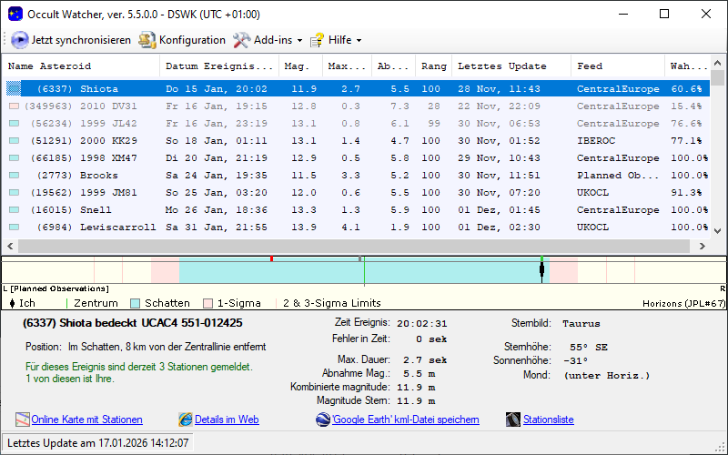Click the map icon beside Online Karte mit Stationen

22,420
